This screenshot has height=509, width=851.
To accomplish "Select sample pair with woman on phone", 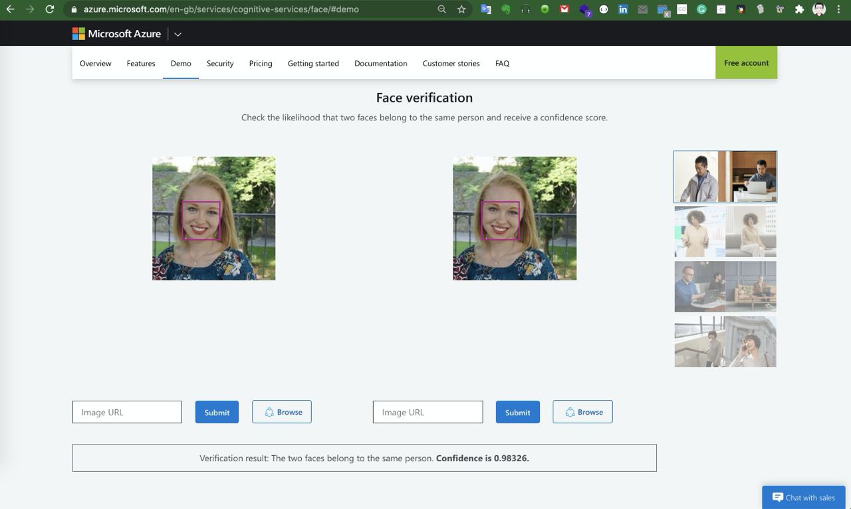I will (x=725, y=342).
